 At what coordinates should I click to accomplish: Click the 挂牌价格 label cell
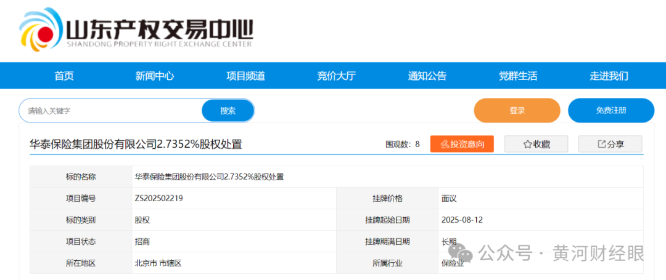click(387, 198)
